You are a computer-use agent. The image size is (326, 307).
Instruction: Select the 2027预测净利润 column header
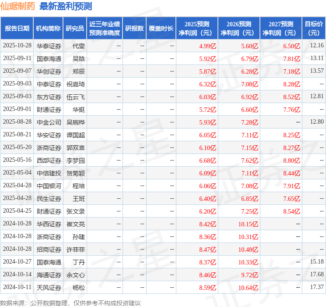(280, 29)
